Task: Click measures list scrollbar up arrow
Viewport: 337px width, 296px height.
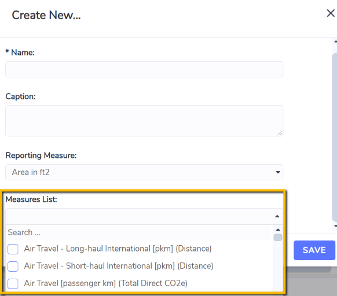Action: (x=278, y=230)
